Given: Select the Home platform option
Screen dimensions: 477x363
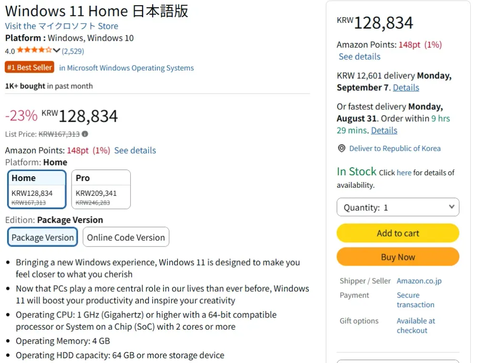Looking at the screenshot, I should tap(37, 190).
